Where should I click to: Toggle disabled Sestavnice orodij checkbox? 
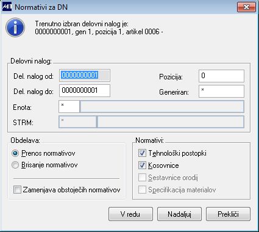pos(142,178)
